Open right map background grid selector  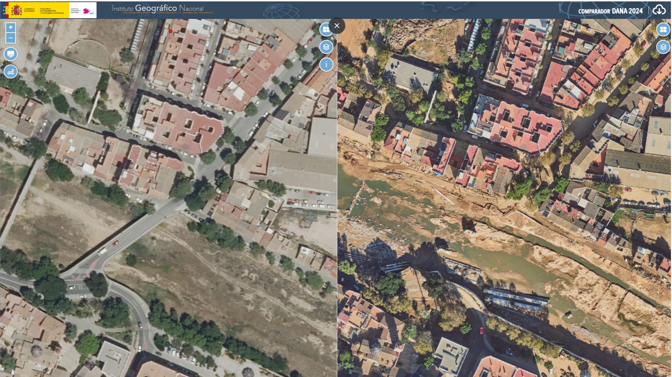coord(663,29)
